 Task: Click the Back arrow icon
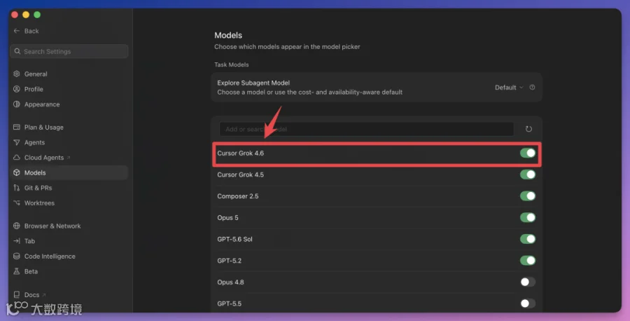(17, 31)
